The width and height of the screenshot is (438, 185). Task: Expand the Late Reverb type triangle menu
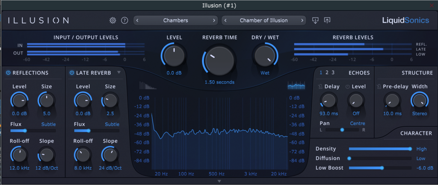119,73
